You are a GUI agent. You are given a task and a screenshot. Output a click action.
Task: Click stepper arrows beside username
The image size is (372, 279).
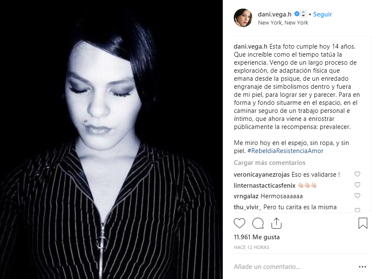303,14
